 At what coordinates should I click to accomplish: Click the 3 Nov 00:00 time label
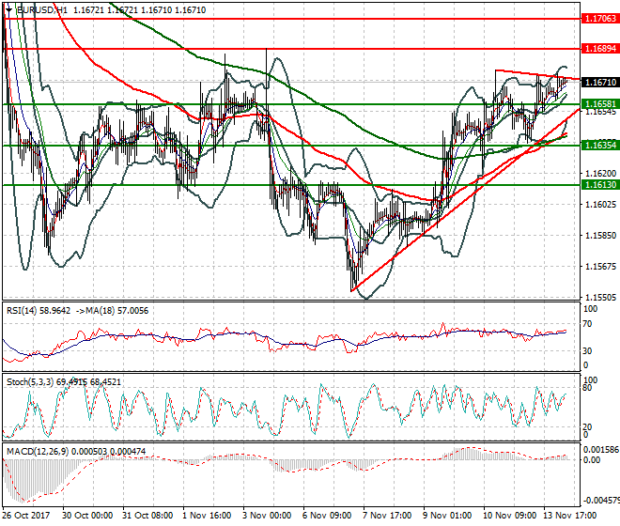[267, 516]
